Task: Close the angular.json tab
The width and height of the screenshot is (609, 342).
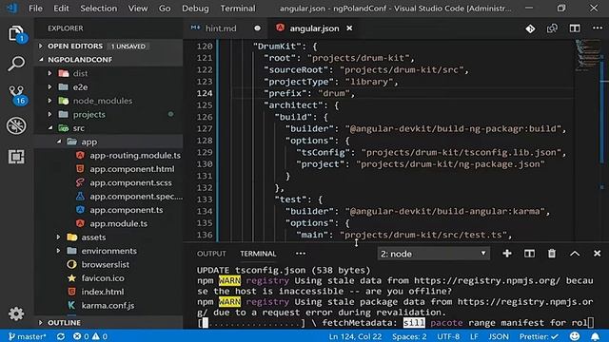Action: click(x=349, y=28)
